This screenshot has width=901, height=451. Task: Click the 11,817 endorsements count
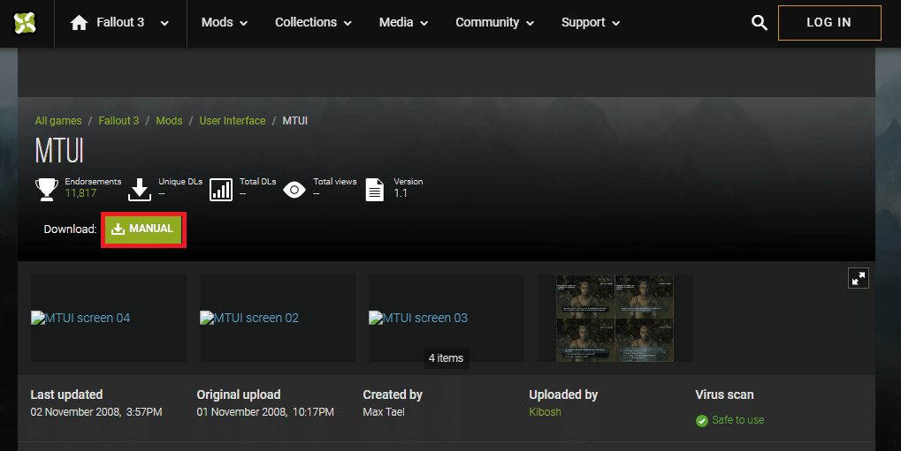click(x=80, y=193)
